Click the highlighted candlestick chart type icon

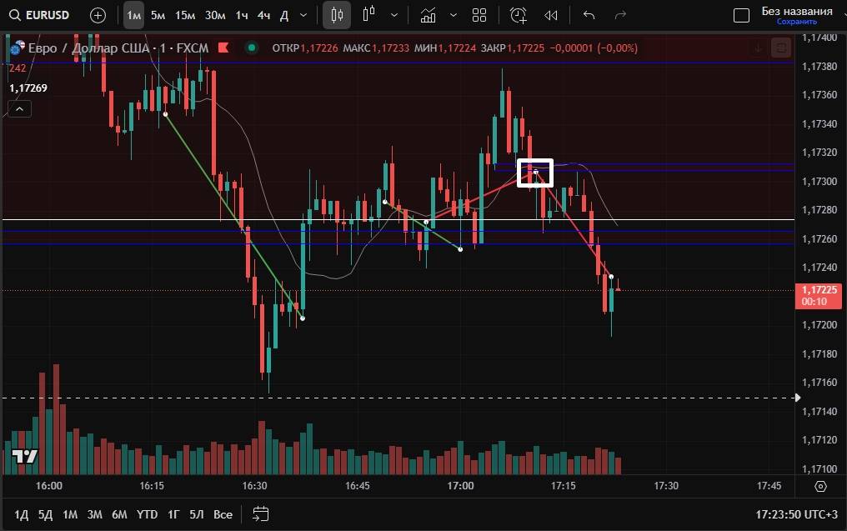click(337, 15)
